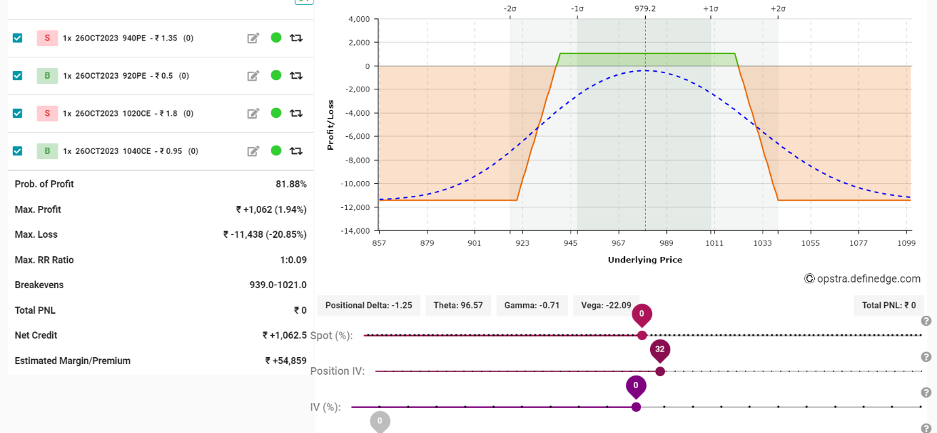The height and width of the screenshot is (433, 937).
Task: Click the Position IV slider handle
Action: click(x=660, y=371)
